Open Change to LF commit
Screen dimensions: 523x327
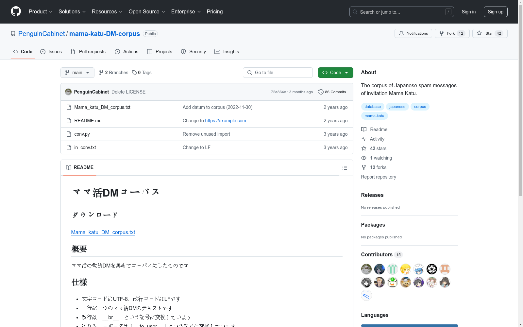[196, 147]
